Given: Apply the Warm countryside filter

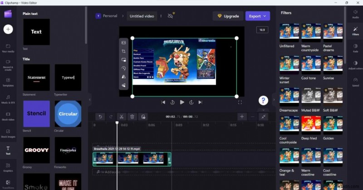Looking at the screenshot, I should click(x=311, y=33).
